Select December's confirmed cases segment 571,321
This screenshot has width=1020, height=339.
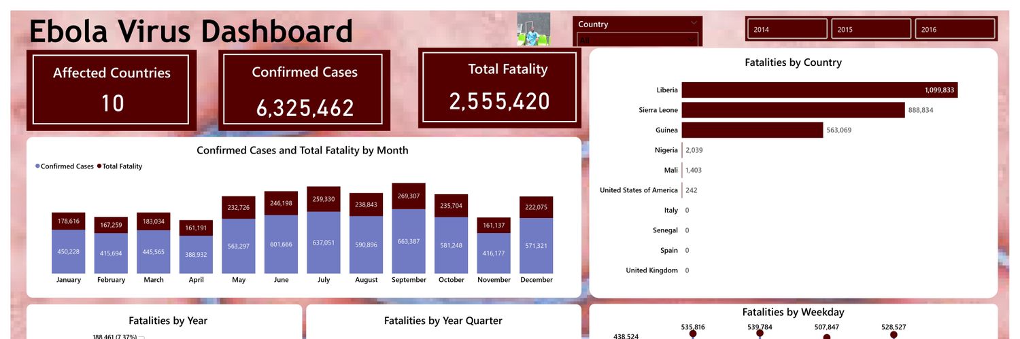[x=536, y=246]
